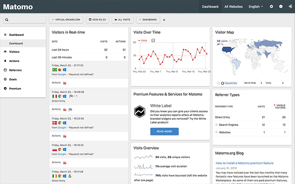
Task: Open the All Visits segment selector
Action: click(123, 19)
